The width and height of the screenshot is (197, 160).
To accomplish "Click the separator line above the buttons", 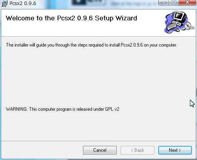I will (99, 141).
